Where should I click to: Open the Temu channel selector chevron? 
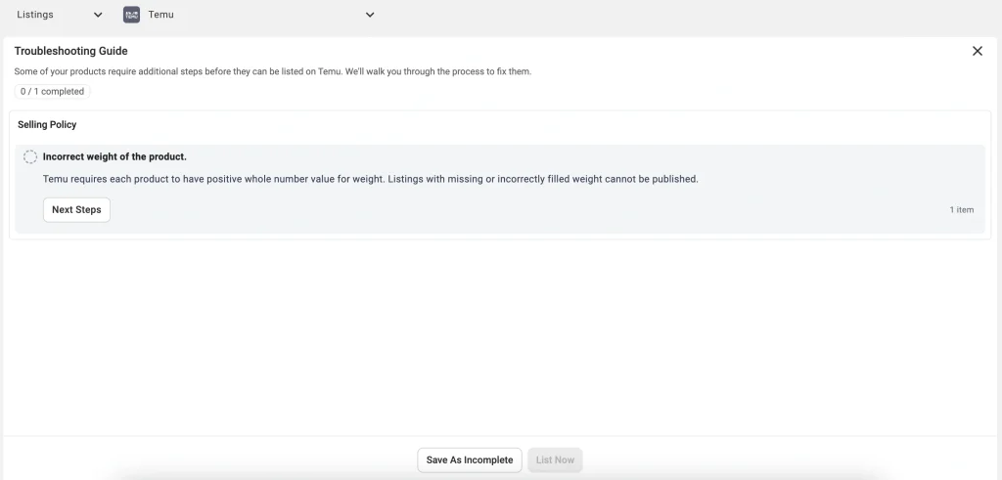tap(370, 15)
